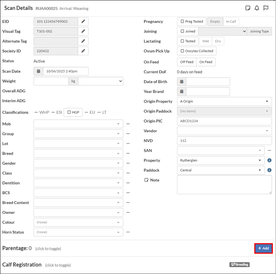Click the flag icon in header
The width and height of the screenshot is (276, 274).
coord(266,8)
